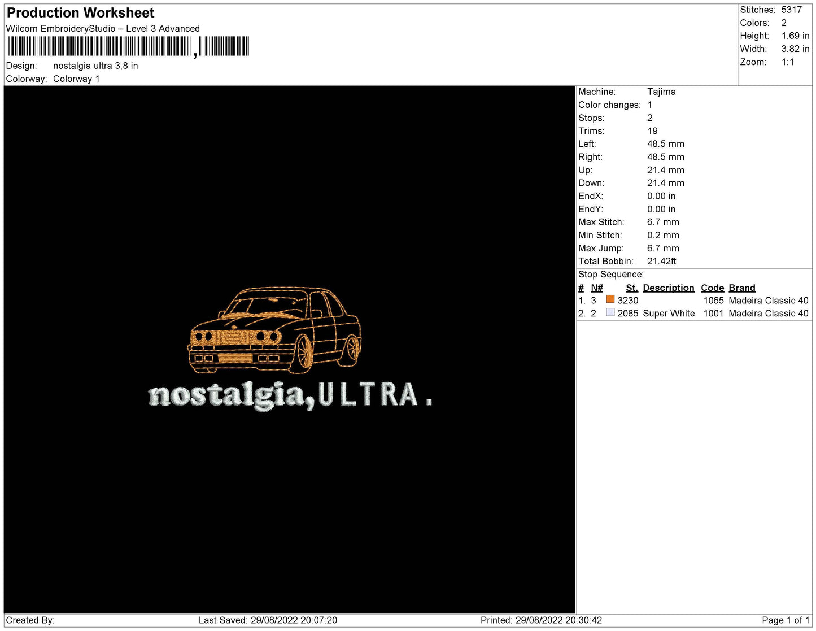Click the orange car embroidery design
The width and height of the screenshot is (816, 631).
pyautogui.click(x=274, y=330)
